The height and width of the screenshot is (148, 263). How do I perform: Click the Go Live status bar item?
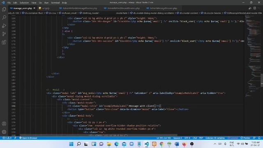click(233, 138)
